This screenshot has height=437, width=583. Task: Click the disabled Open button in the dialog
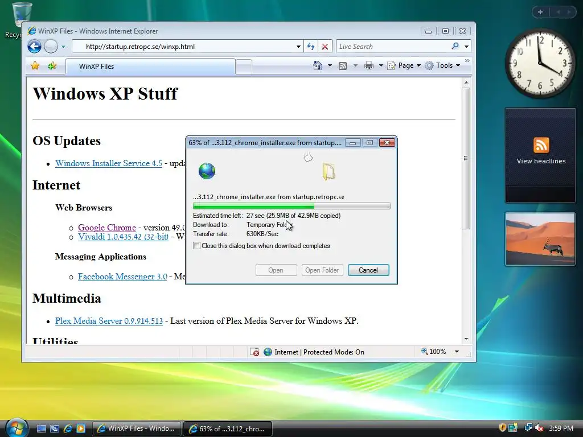click(x=276, y=270)
